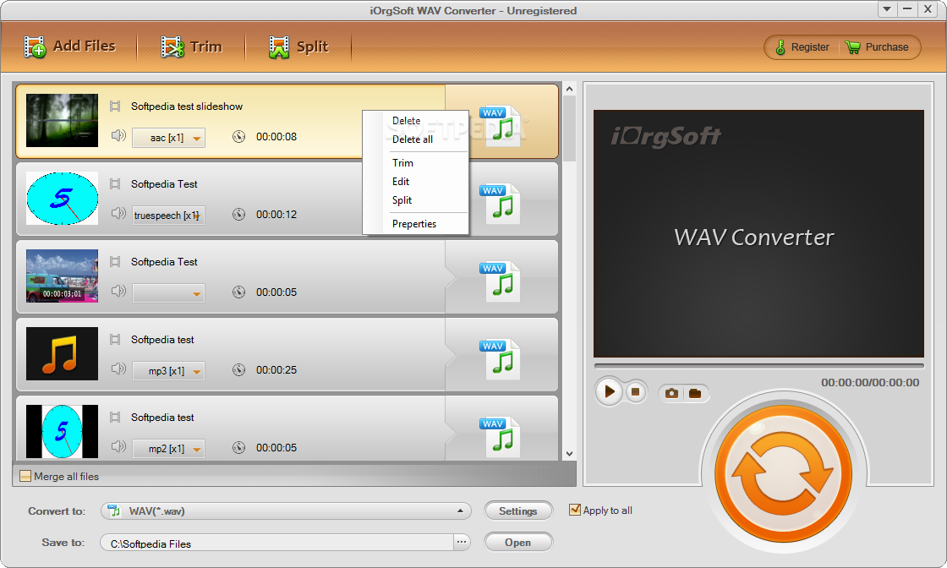Open the mp3 [x1] audio track dropdown
This screenshot has width=947, height=568.
tap(168, 371)
